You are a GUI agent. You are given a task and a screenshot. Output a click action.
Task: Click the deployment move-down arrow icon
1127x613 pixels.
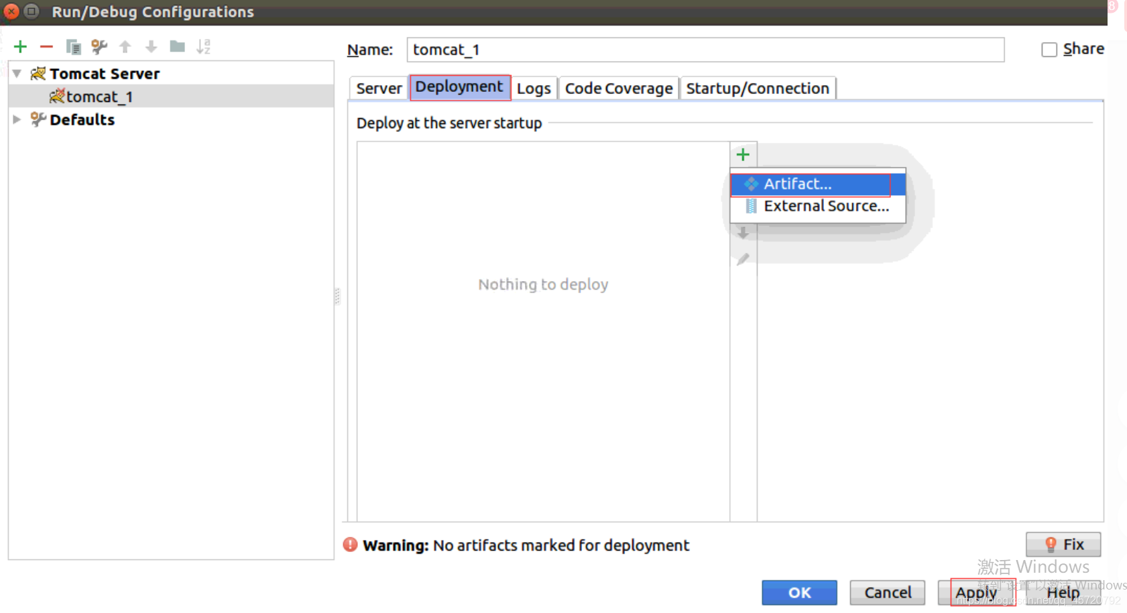[x=743, y=233]
